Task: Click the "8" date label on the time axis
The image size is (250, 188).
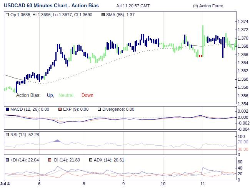Action: [84, 184]
